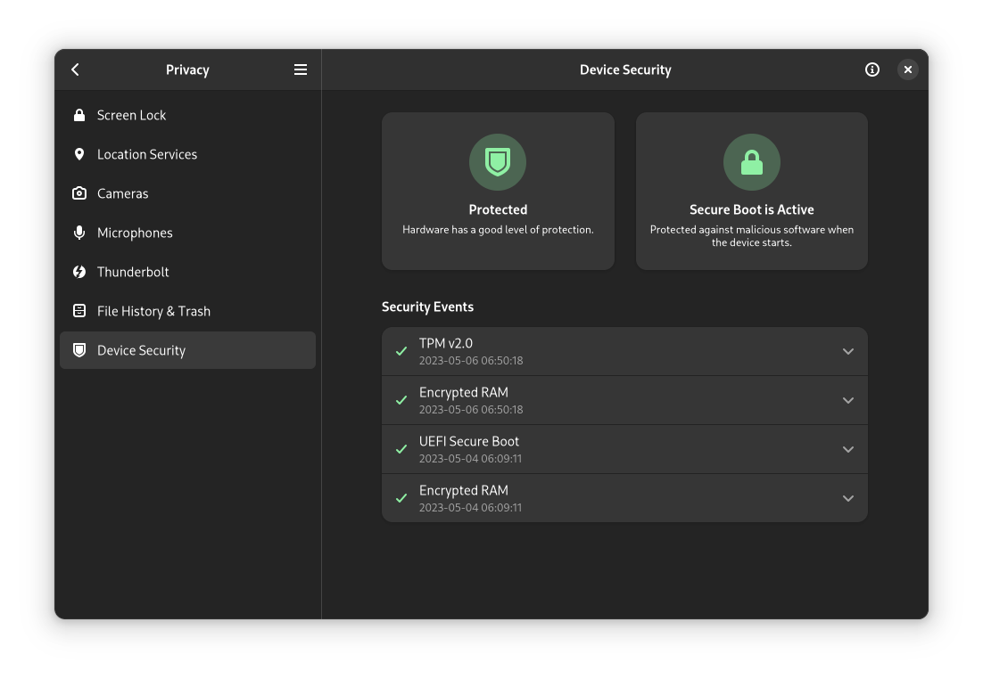Click the back arrow to leave Privacy
Image resolution: width=983 pixels, height=679 pixels.
point(75,69)
